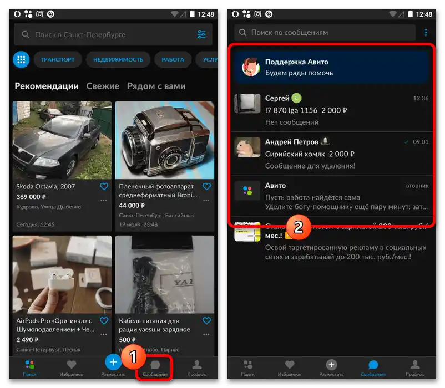Open the targeted advertising ad text
This screenshot has width=445, height=388.
click(x=345, y=252)
